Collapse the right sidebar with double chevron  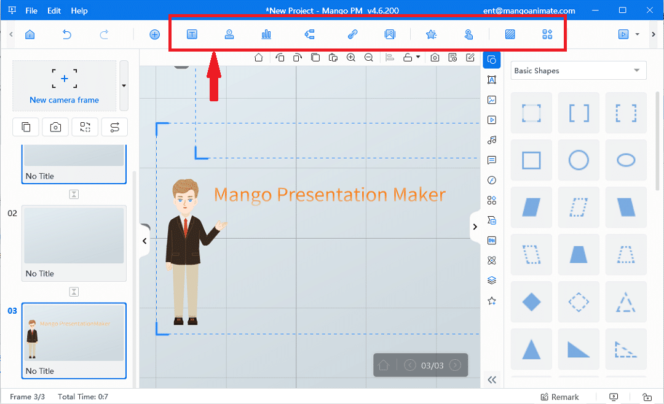pos(492,380)
